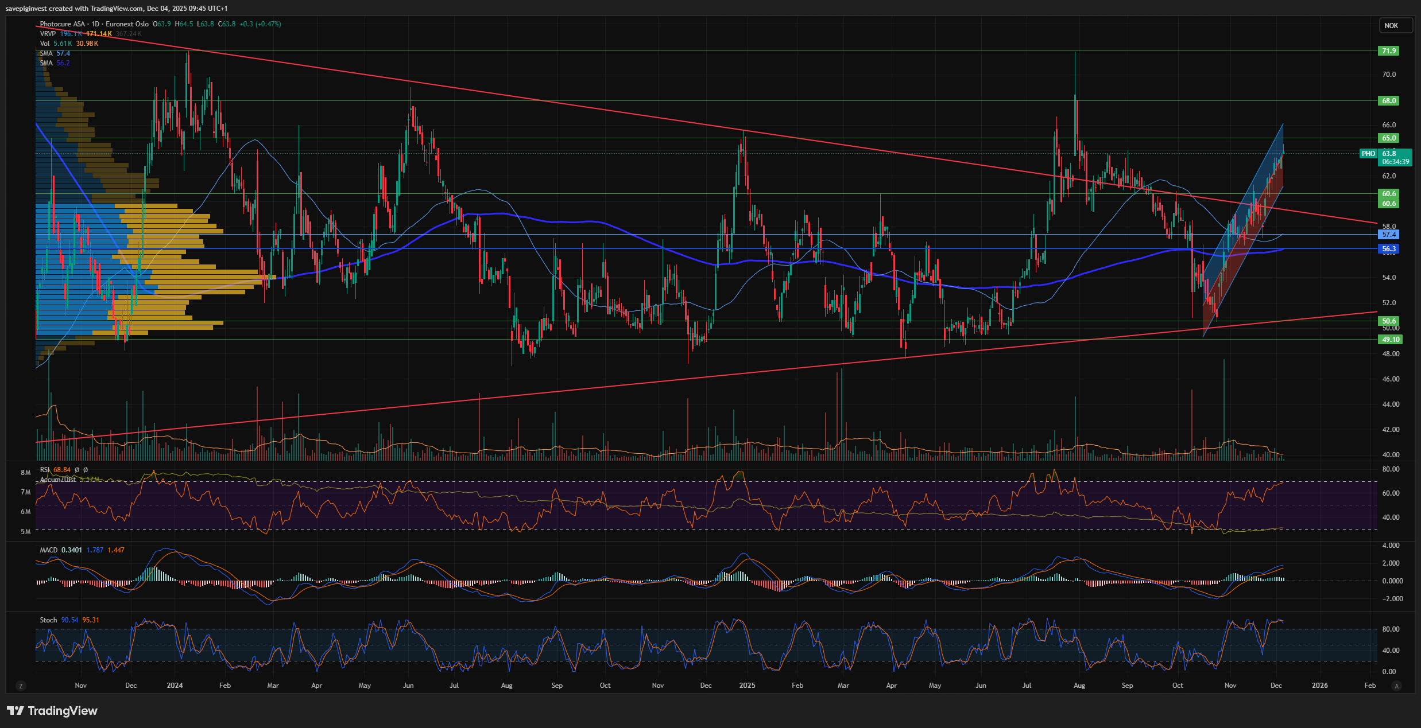Image resolution: width=1421 pixels, height=728 pixels.
Task: Click the Vol indicator legend
Action: click(x=45, y=44)
